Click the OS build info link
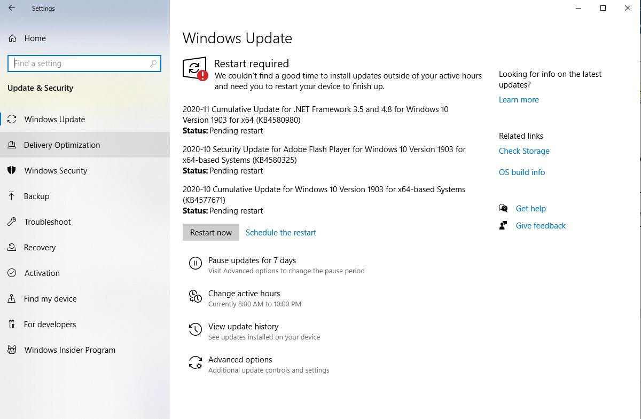The image size is (641, 419). point(522,172)
